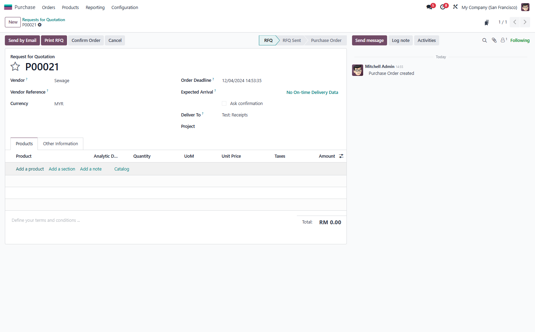Open the debug tools wrench icon
535x332 pixels.
tap(455, 7)
